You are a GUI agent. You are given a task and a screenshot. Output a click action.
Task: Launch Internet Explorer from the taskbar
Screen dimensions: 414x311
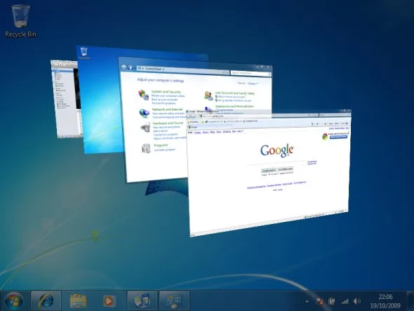46,300
